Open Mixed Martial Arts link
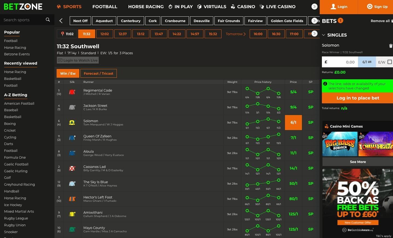Screen dimensions: 393x238 [x=19, y=212]
